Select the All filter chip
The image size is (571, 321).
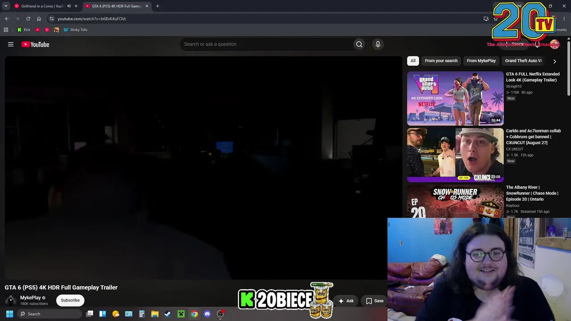point(413,61)
